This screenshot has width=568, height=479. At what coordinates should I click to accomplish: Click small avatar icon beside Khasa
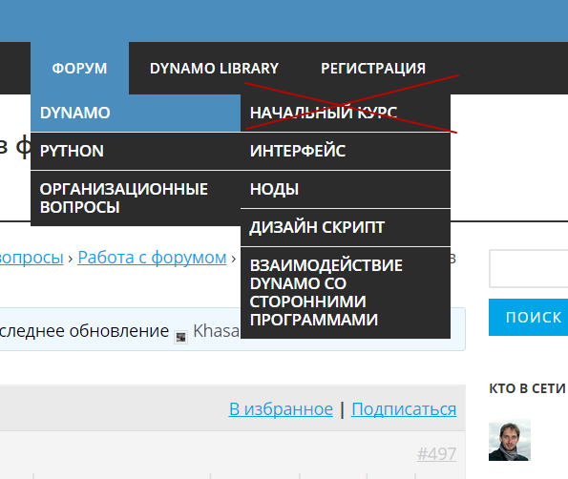[180, 337]
